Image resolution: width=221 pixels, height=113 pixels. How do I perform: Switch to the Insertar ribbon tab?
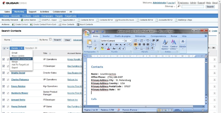106,36
